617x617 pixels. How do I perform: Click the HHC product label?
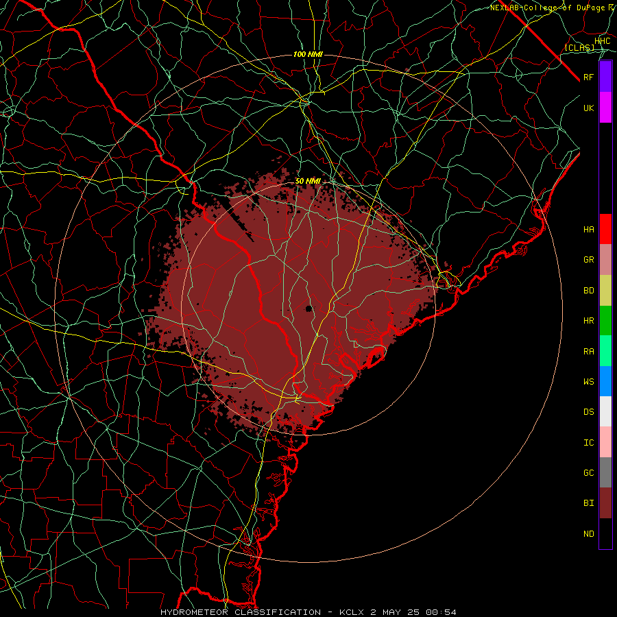click(x=603, y=41)
